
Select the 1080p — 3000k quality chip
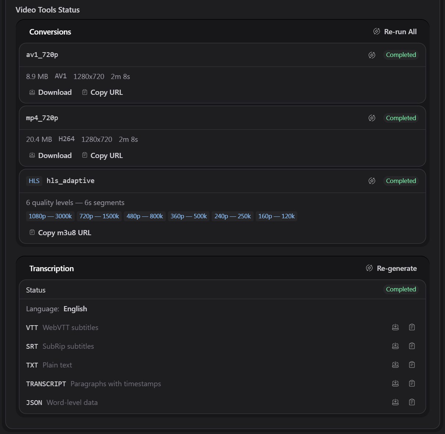[50, 216]
